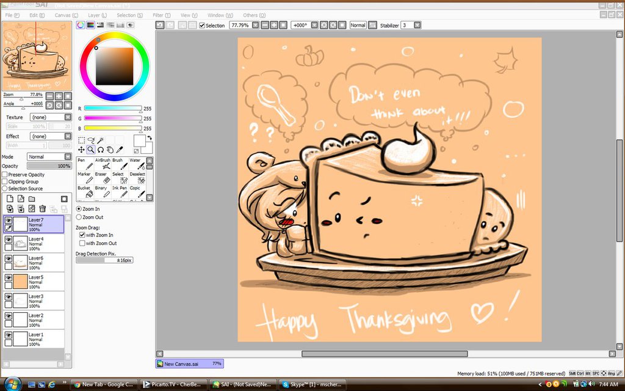This screenshot has height=391, width=625.
Task: Open the Filter menu
Action: tap(161, 15)
